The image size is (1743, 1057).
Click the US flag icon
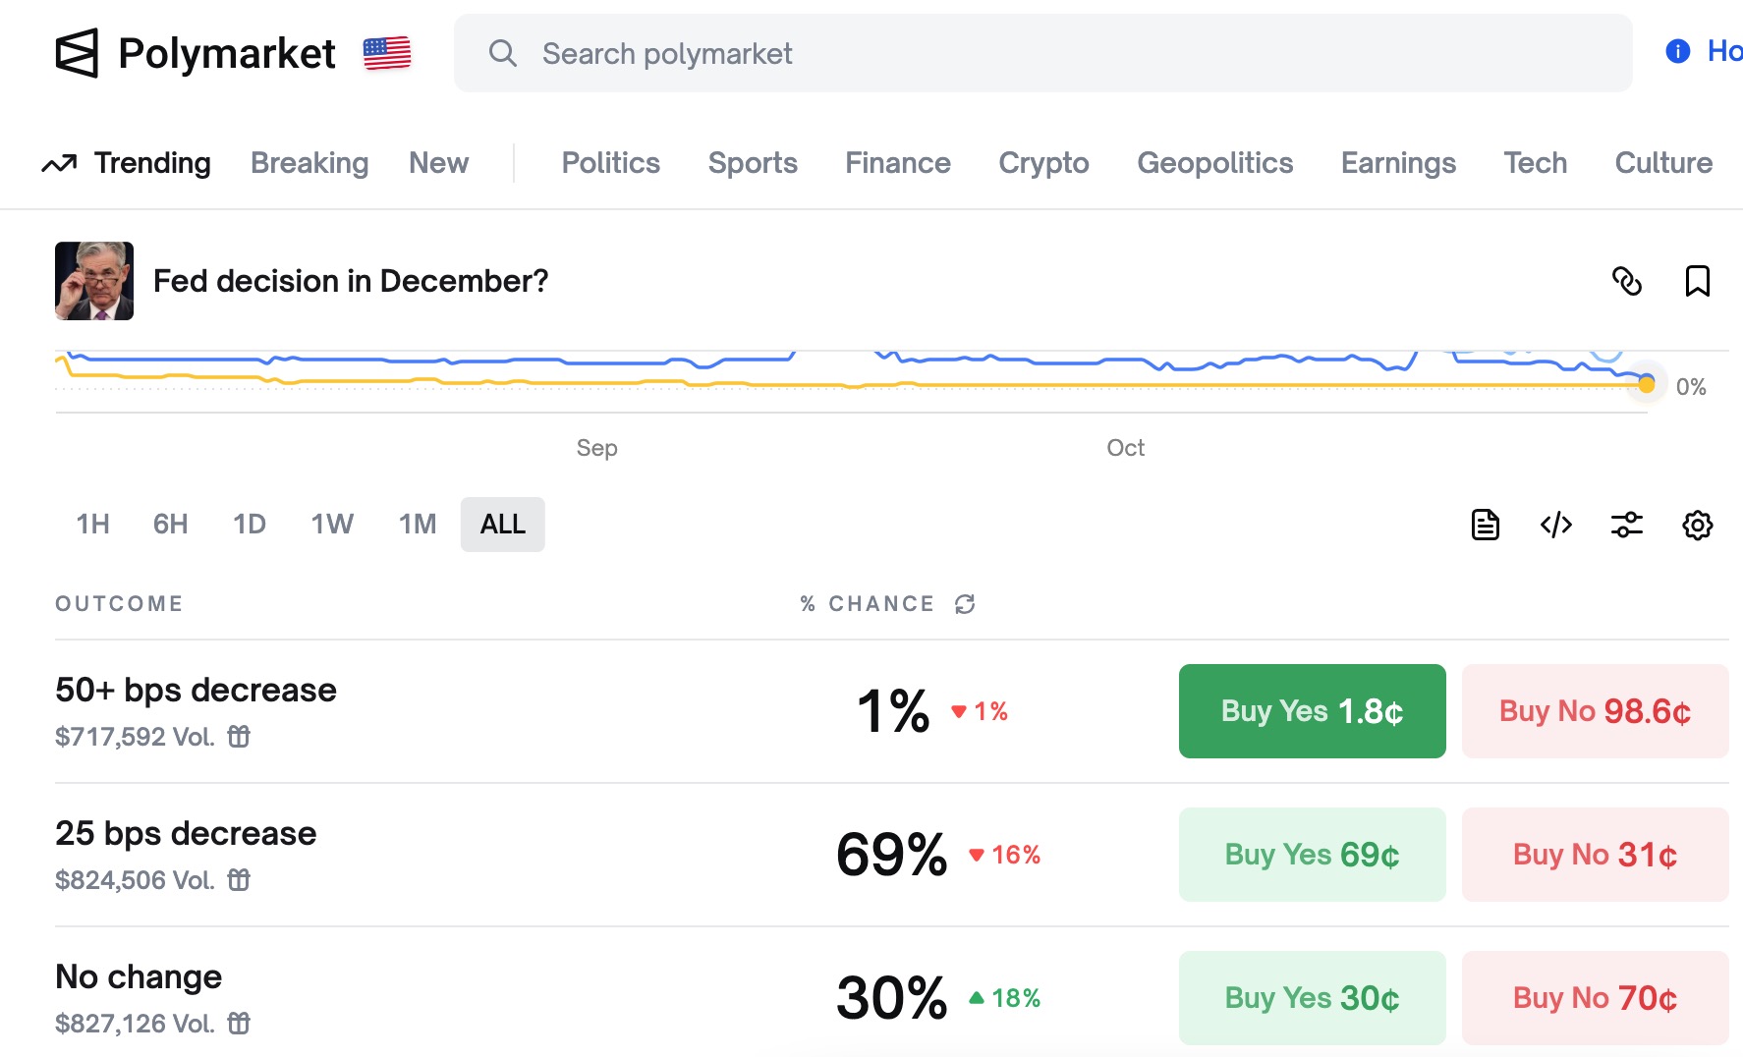click(x=387, y=53)
